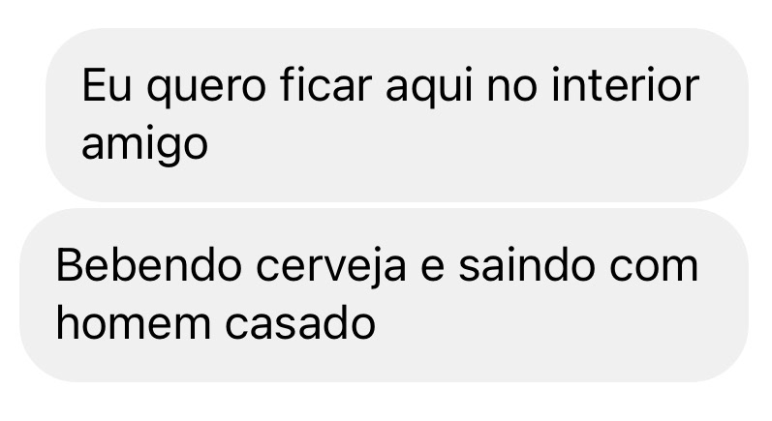Click the word 'homem' in second message
772x421 pixels.
[134, 324]
